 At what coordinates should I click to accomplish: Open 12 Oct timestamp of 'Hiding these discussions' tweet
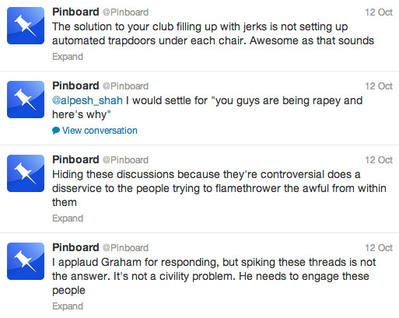tap(379, 160)
